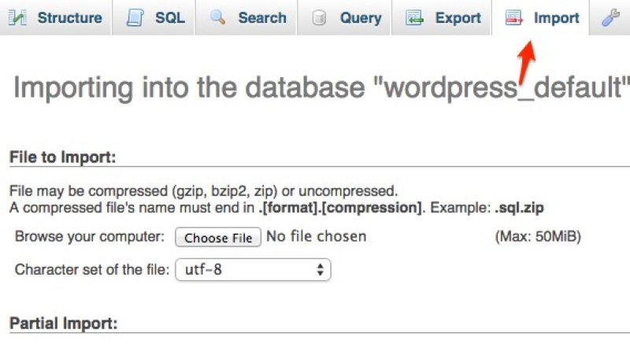Click the Export tab's arrow icon
The image size is (630, 348).
[x=414, y=17]
